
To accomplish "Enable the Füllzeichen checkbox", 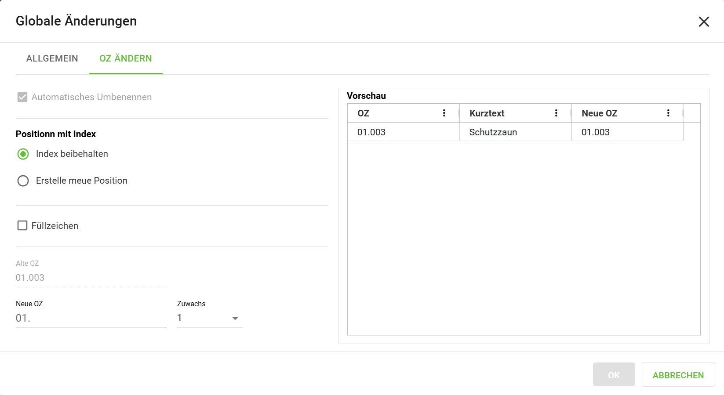I will 22,226.
